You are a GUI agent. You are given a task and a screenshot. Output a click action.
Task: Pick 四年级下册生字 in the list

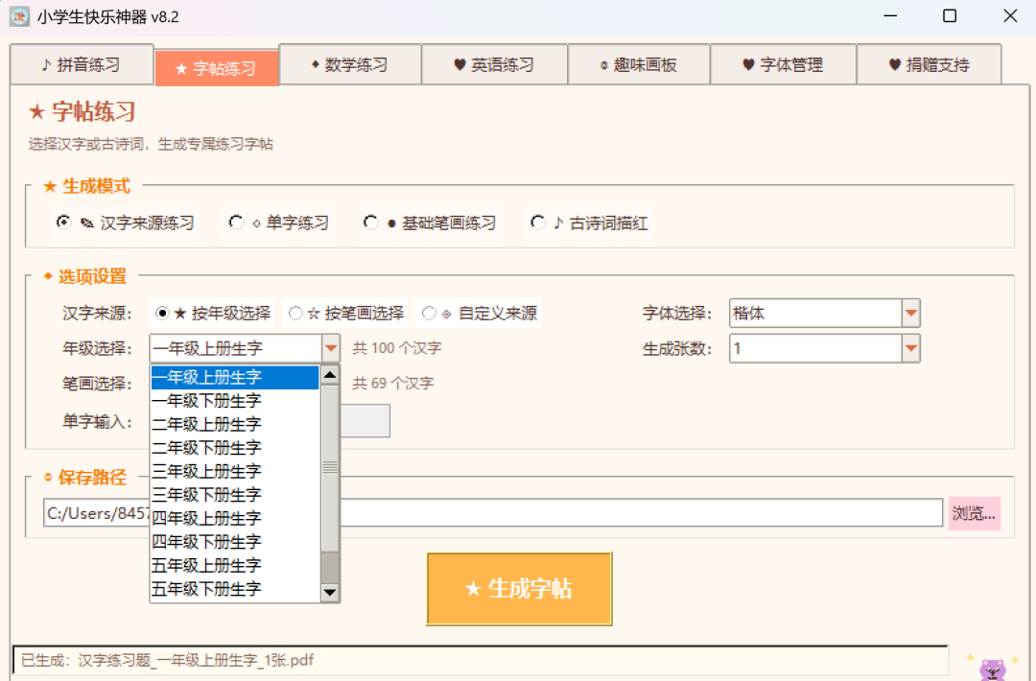235,542
